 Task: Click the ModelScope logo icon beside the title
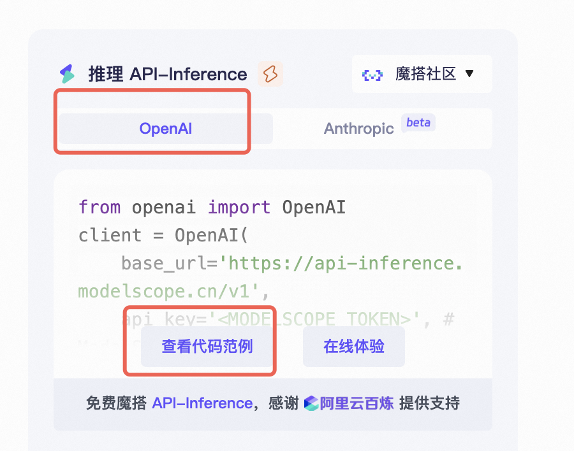tap(68, 73)
